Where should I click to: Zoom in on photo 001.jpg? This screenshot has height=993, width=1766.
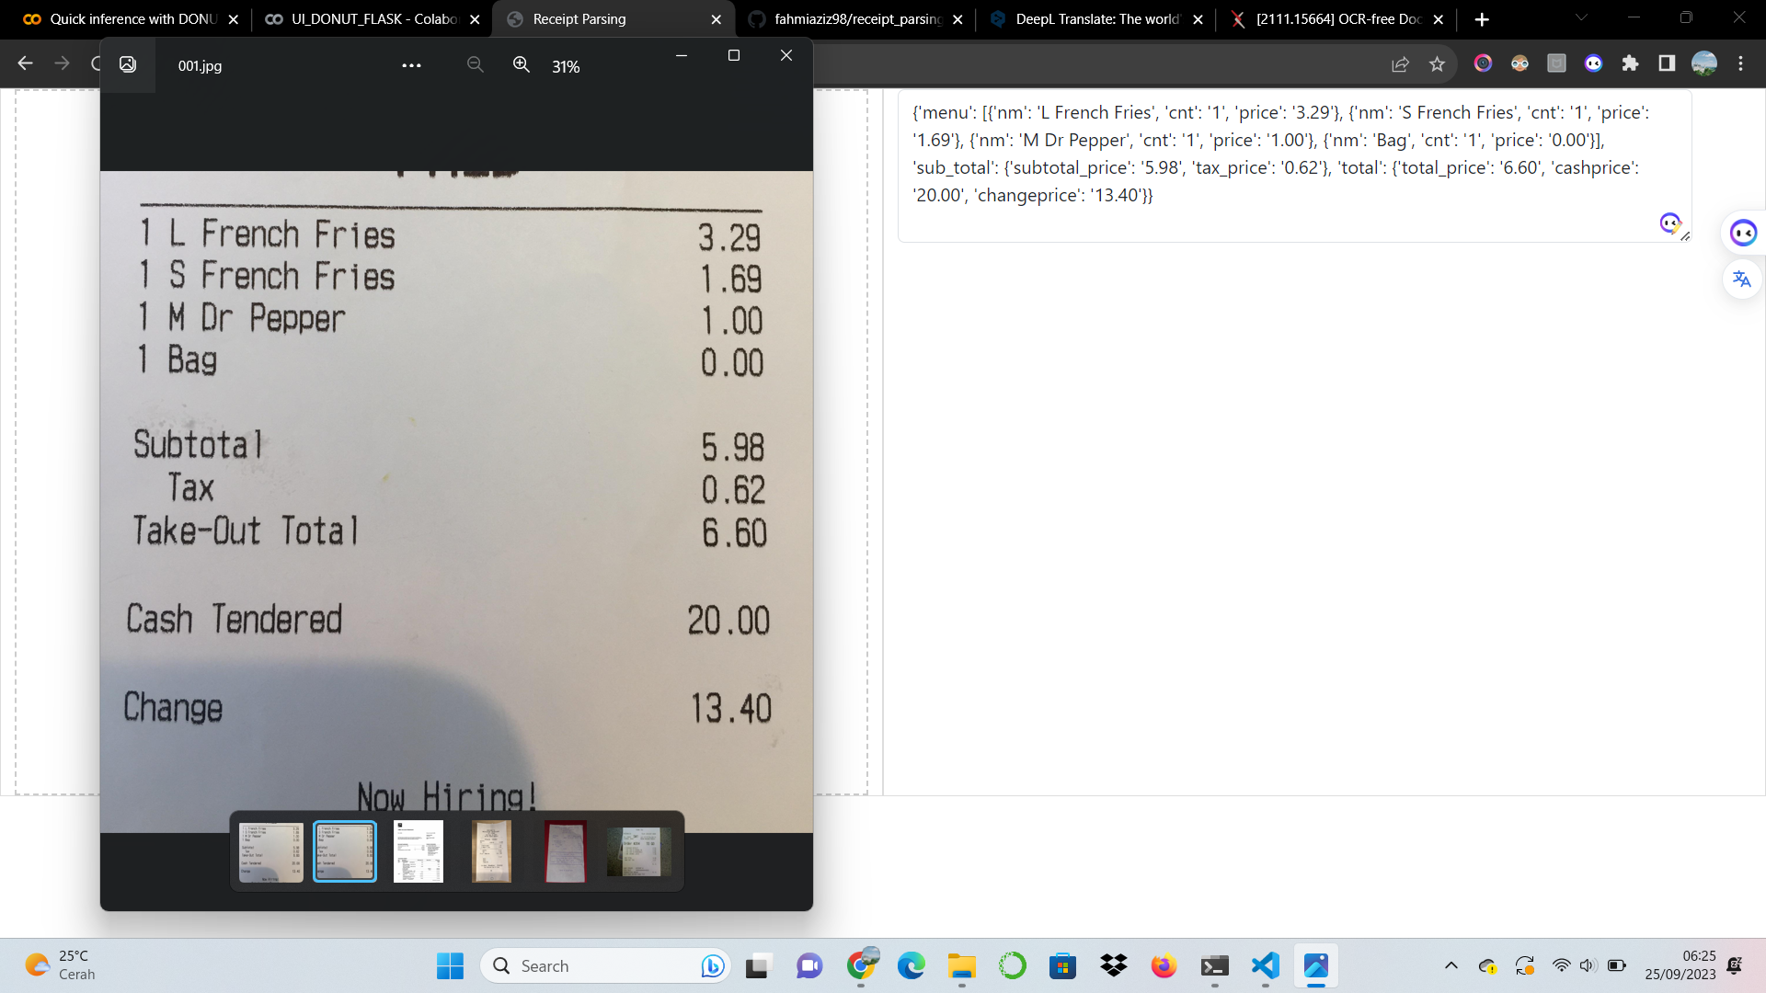tap(522, 64)
